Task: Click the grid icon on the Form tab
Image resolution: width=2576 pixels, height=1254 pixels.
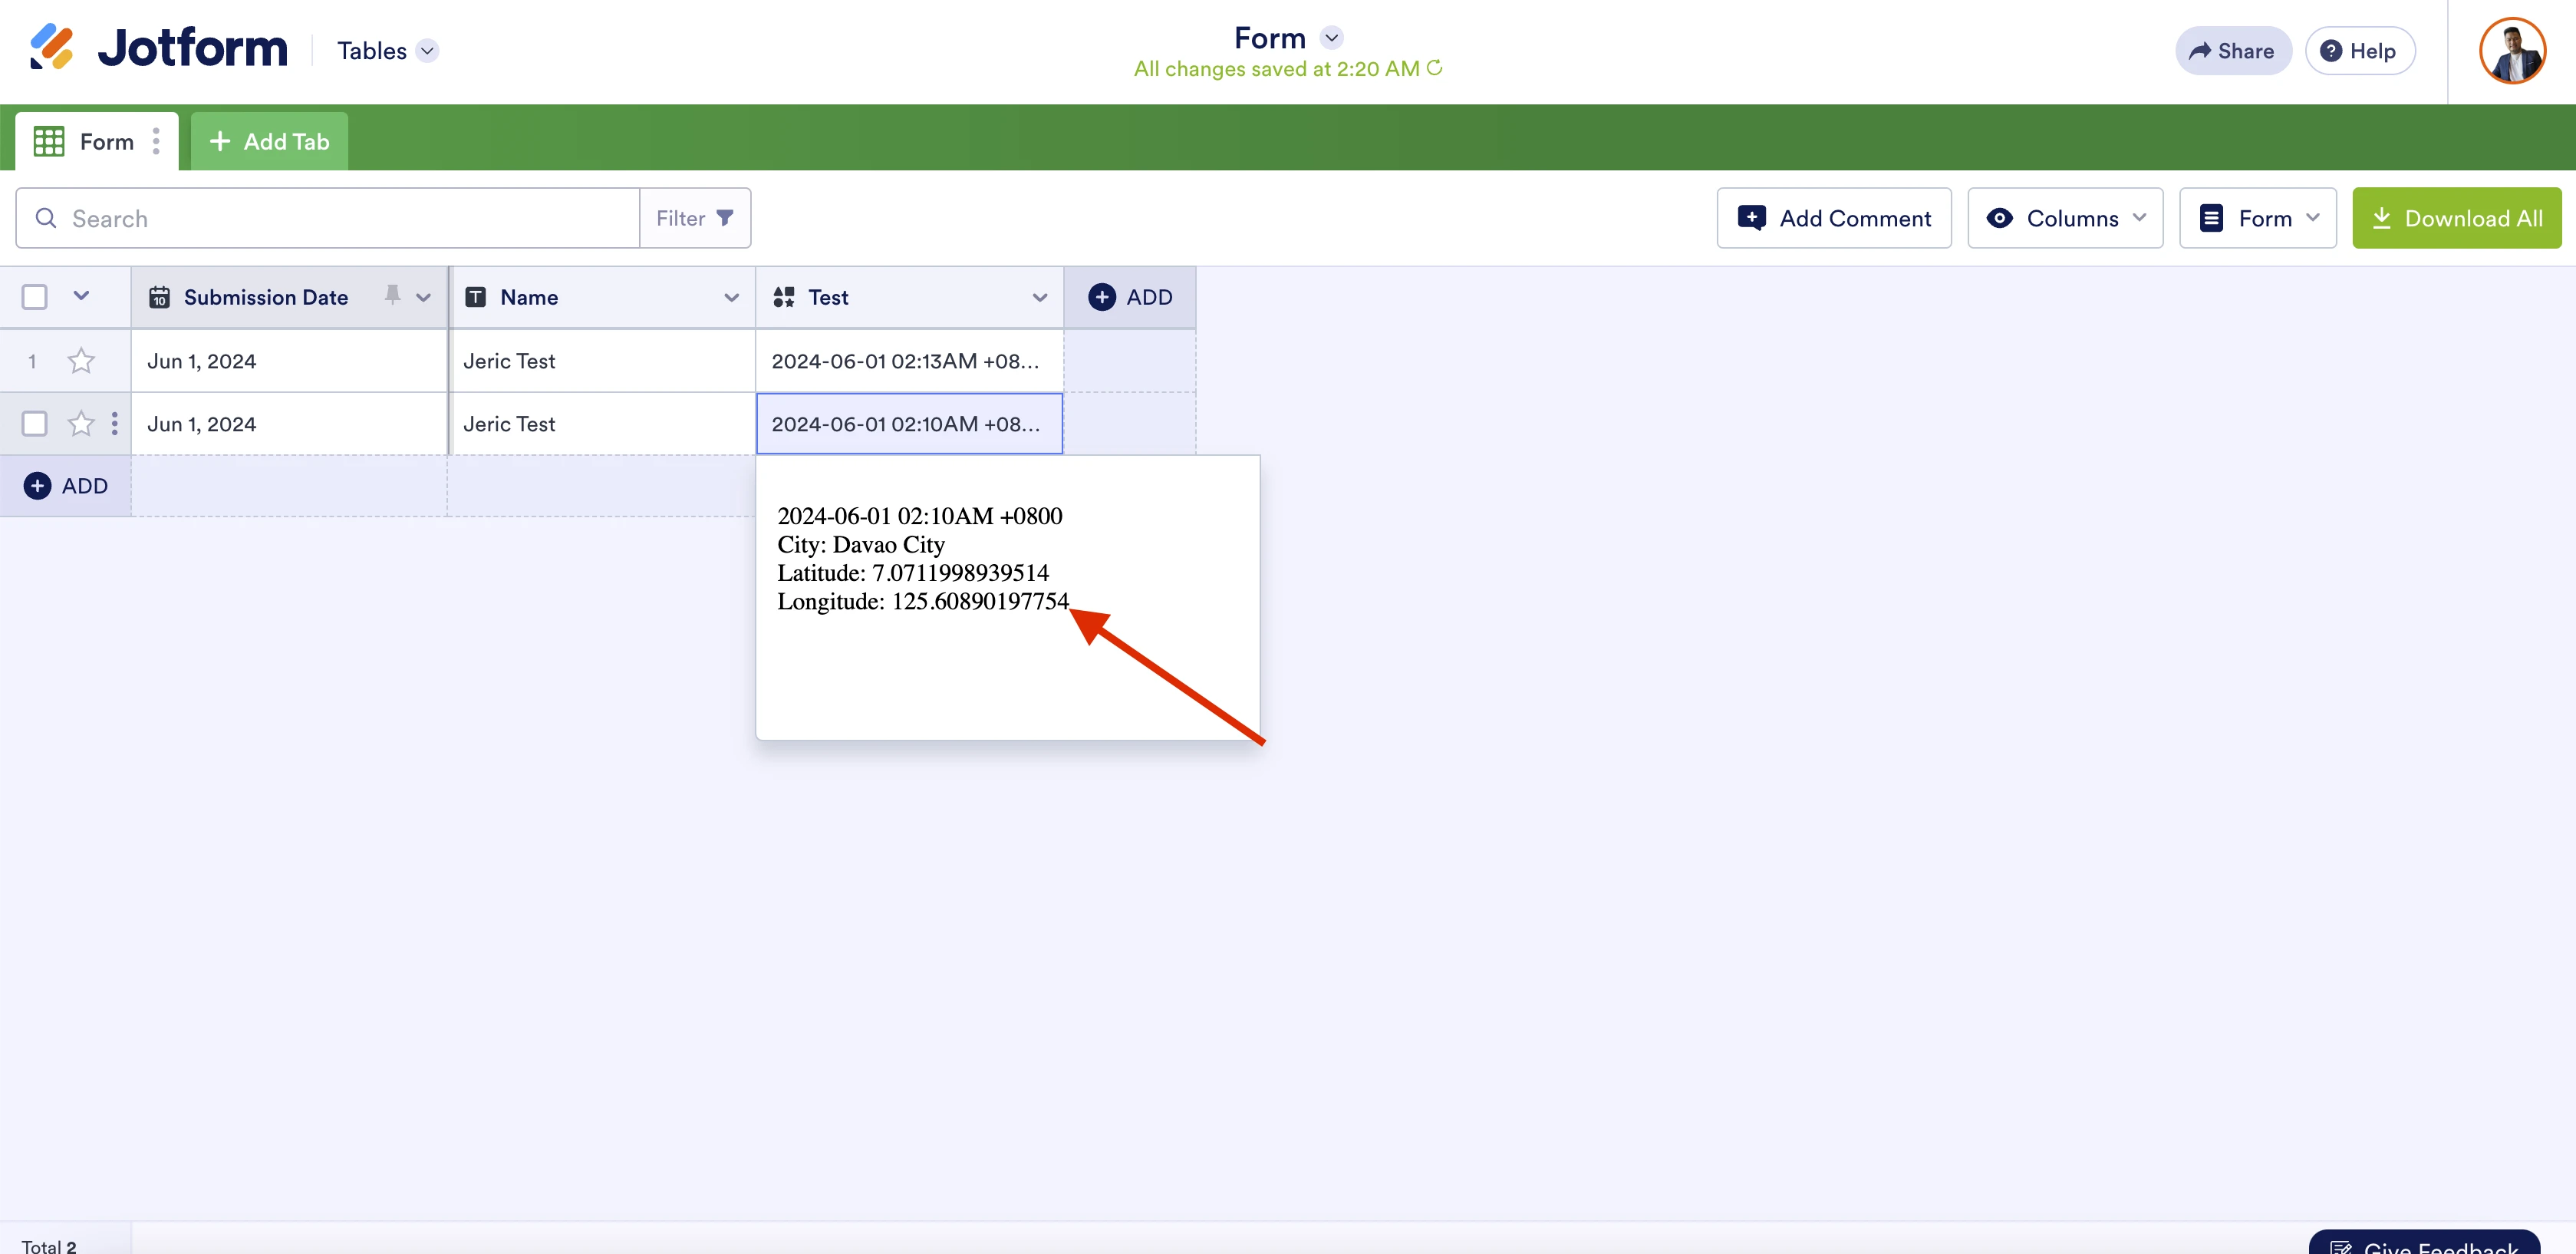Action: [48, 140]
